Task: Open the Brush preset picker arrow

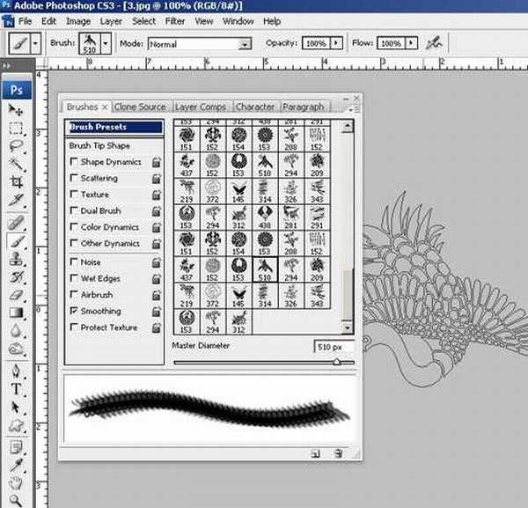Action: tap(106, 42)
